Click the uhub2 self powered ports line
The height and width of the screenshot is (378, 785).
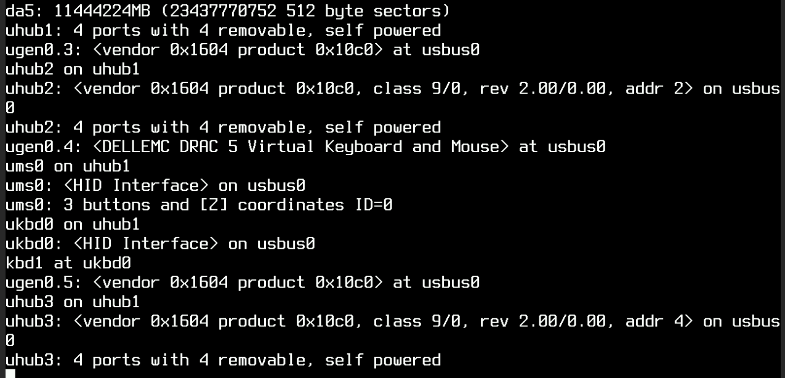pyautogui.click(x=223, y=127)
